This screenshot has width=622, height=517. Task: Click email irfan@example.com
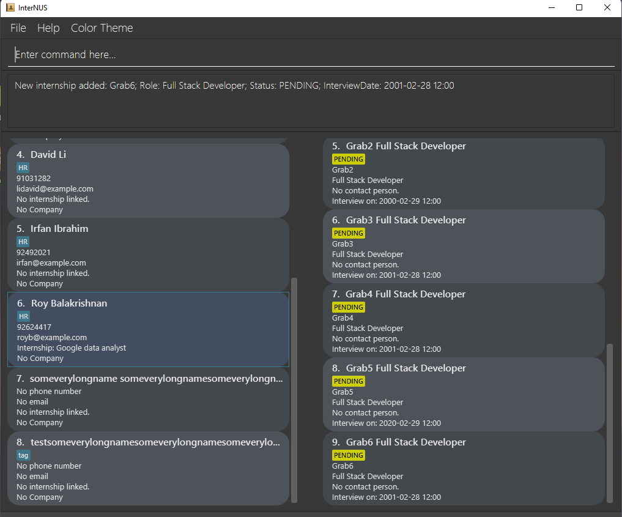(51, 262)
